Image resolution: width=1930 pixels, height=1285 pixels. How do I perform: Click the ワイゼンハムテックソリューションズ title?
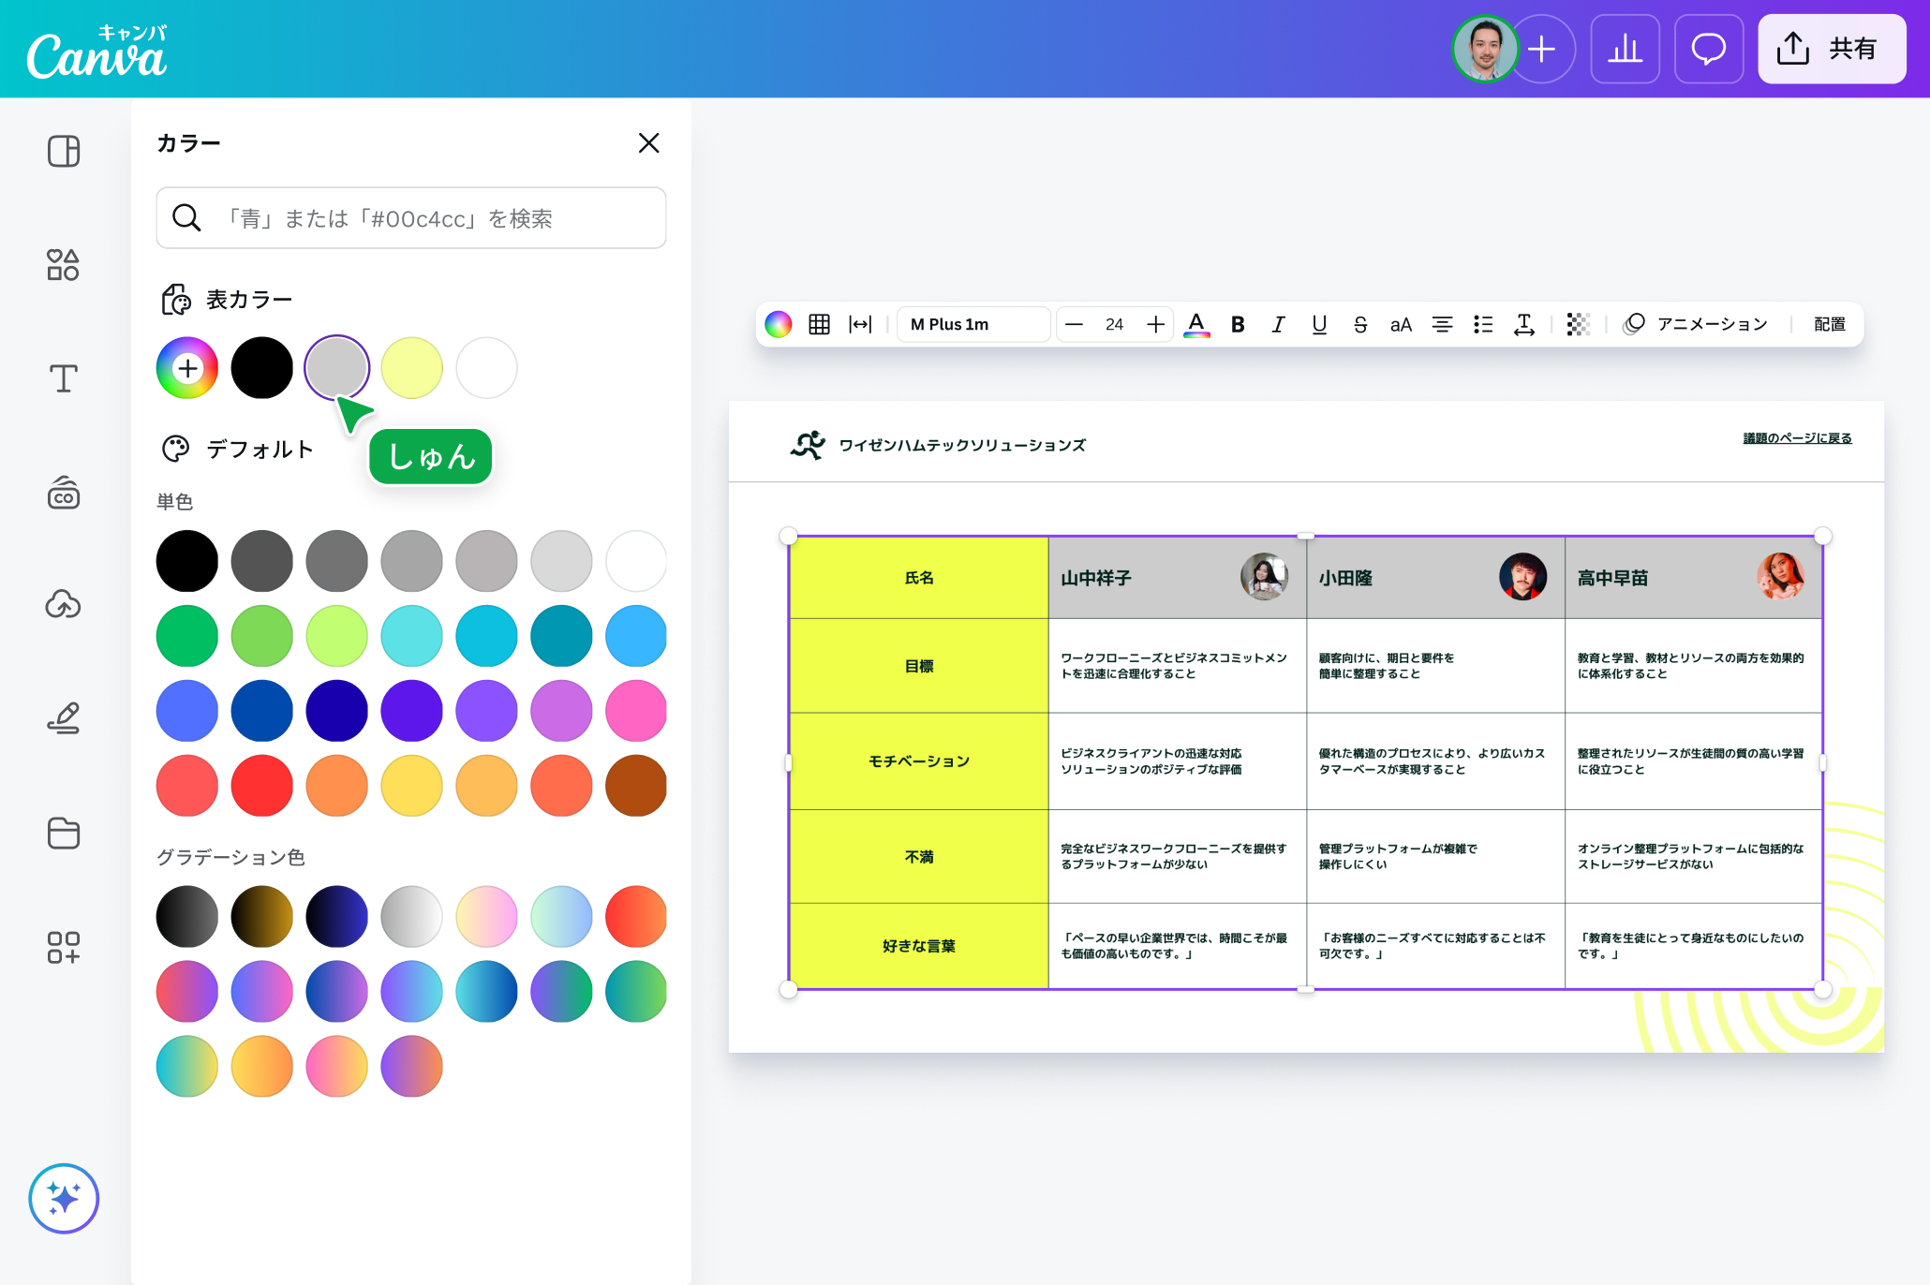(x=962, y=445)
